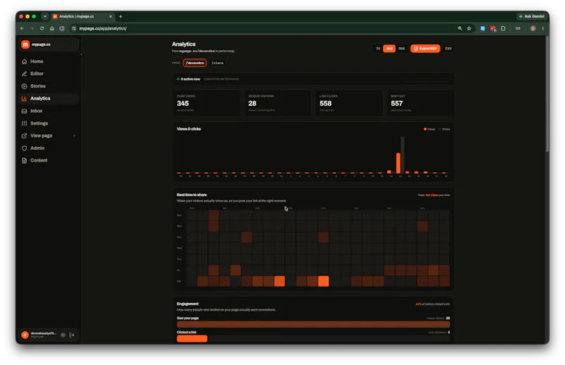Select the 7d time range
The image size is (565, 365).
(378, 48)
